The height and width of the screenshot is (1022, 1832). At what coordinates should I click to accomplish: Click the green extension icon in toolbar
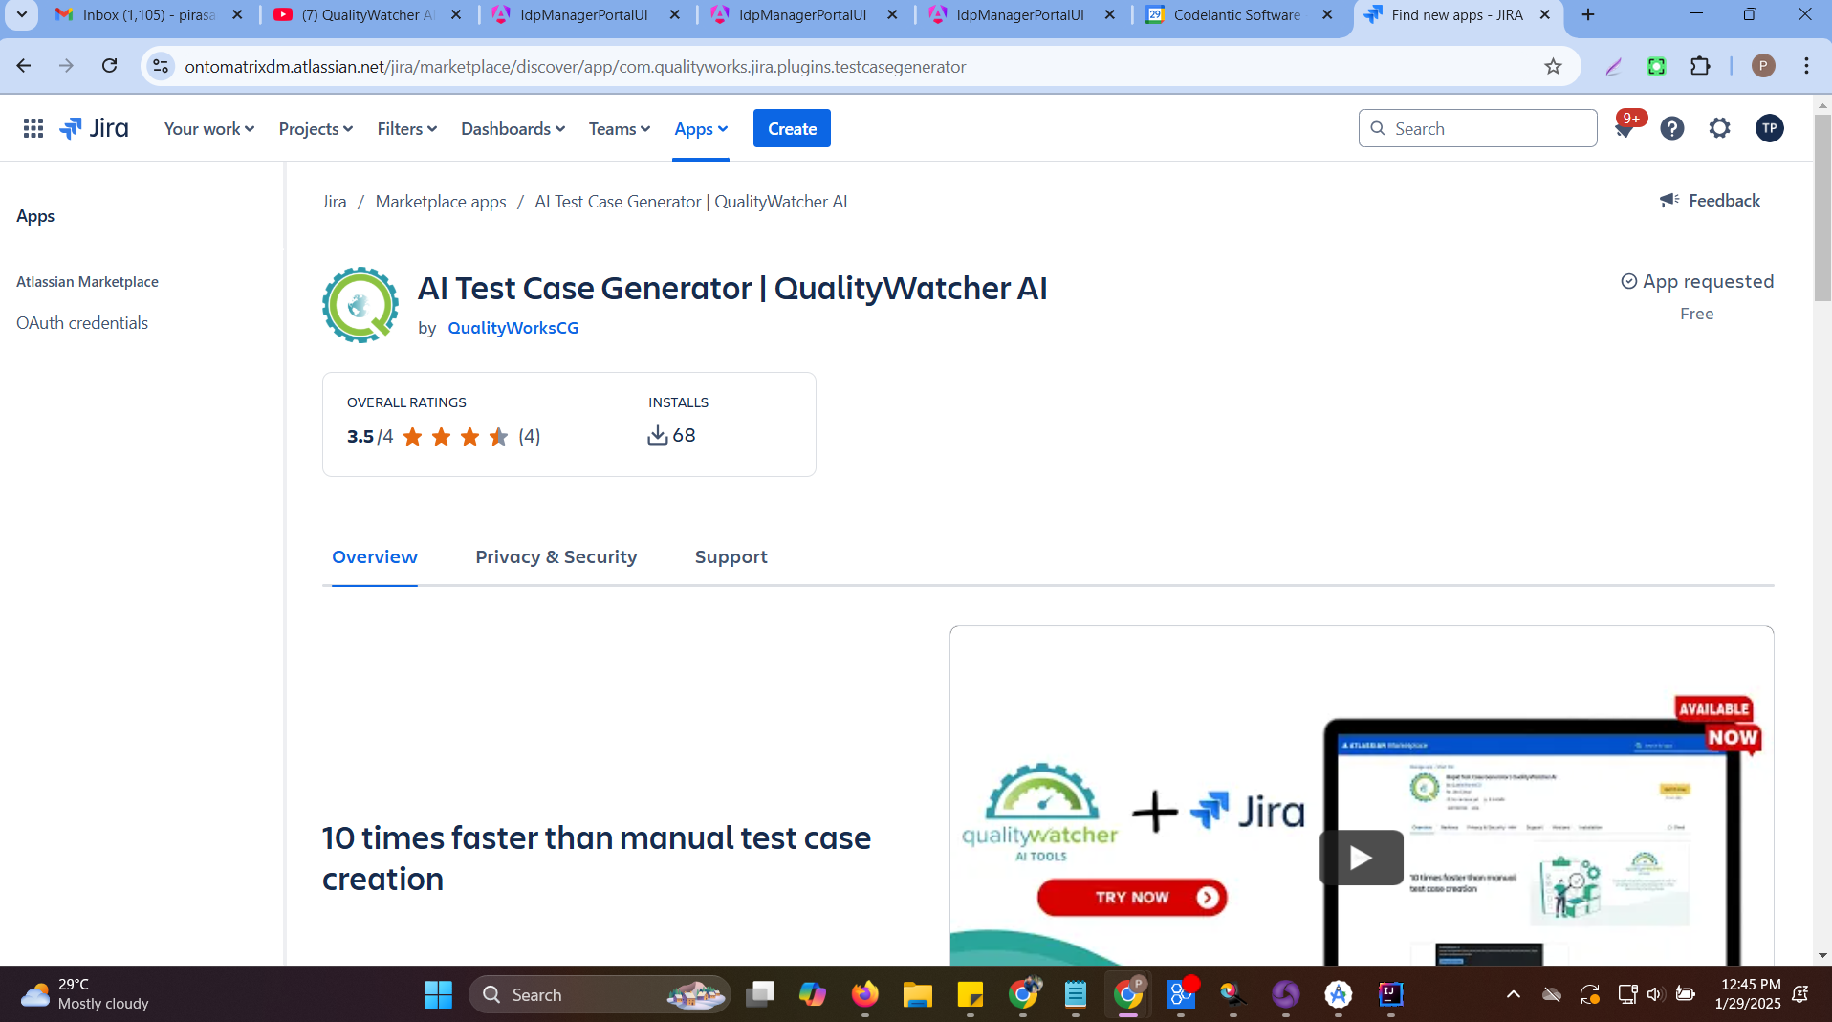[1656, 66]
